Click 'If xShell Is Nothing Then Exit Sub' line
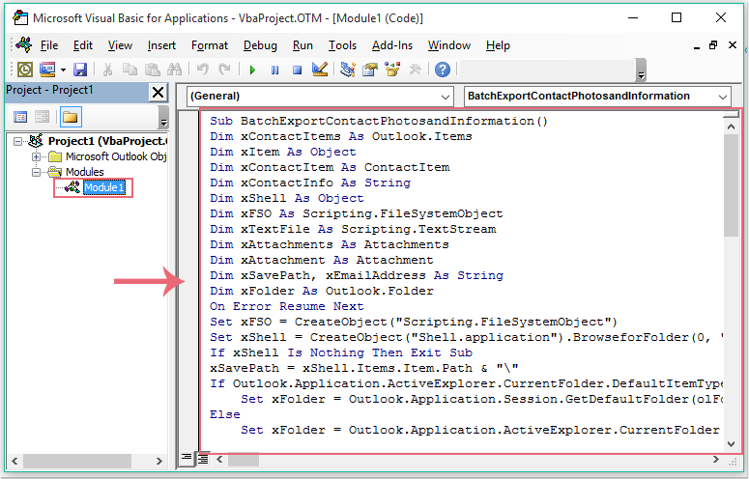 [341, 352]
